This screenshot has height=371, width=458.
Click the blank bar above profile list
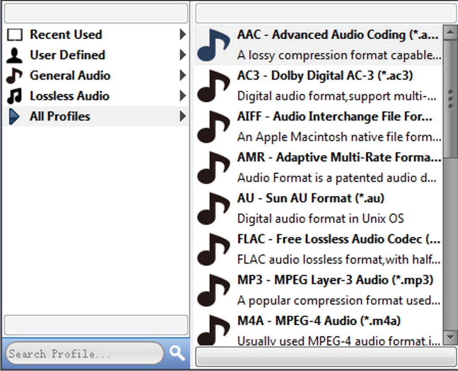click(326, 13)
